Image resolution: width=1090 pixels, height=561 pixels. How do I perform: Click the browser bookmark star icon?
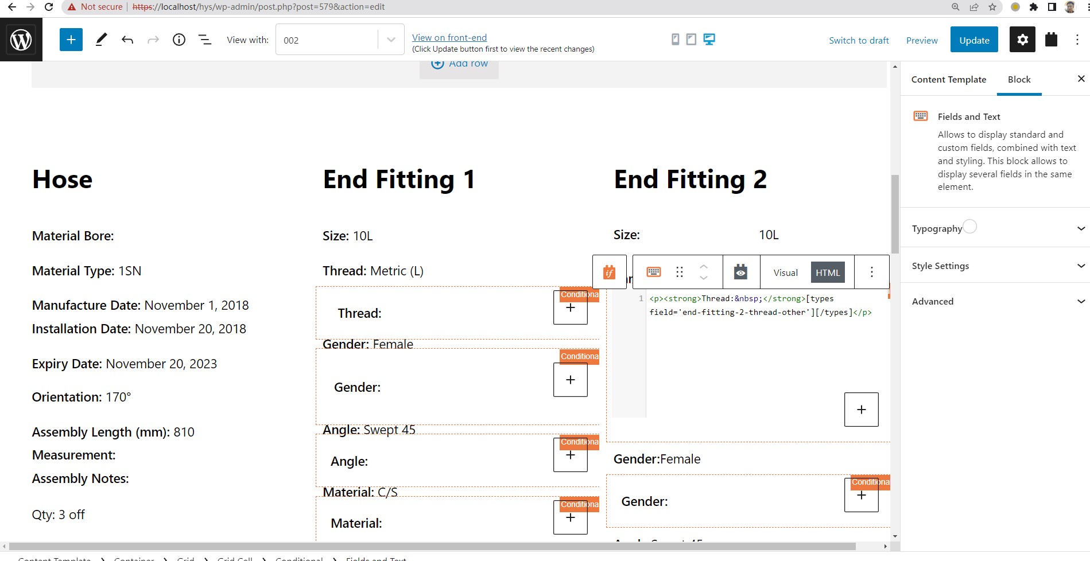pos(992,7)
